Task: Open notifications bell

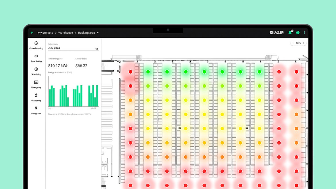Action: click(290, 32)
